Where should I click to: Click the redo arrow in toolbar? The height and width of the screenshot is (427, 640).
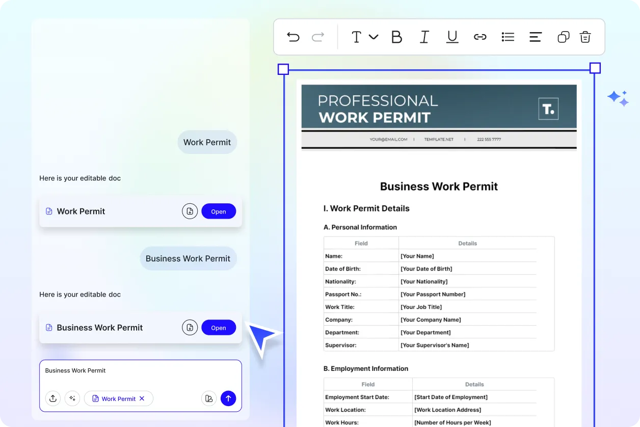pos(318,37)
